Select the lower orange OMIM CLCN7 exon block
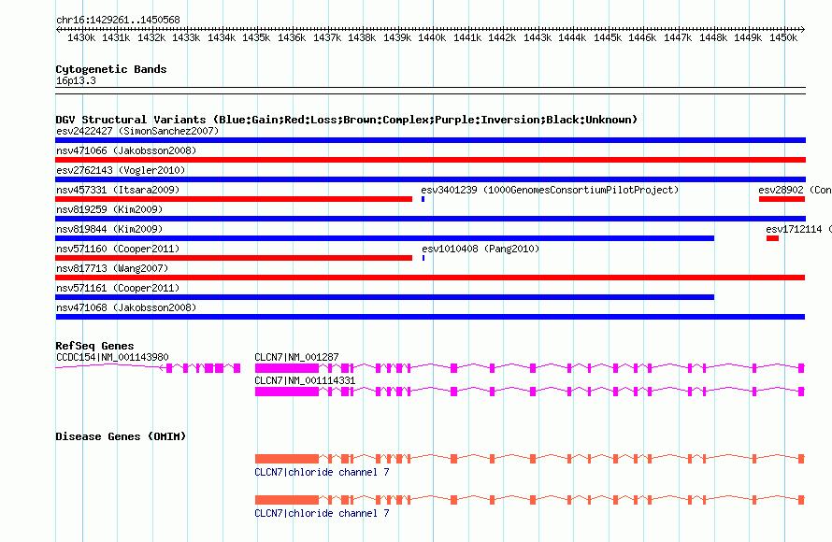Image resolution: width=832 pixels, height=542 pixels. coord(287,500)
